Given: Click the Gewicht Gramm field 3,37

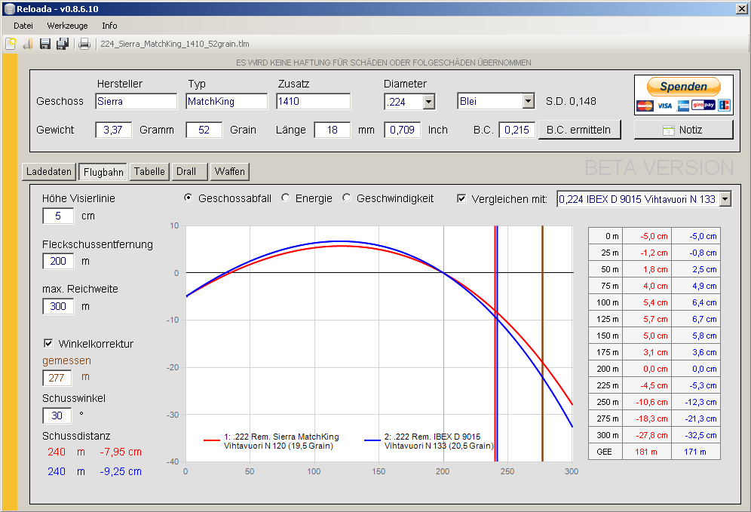Looking at the screenshot, I should tap(114, 130).
